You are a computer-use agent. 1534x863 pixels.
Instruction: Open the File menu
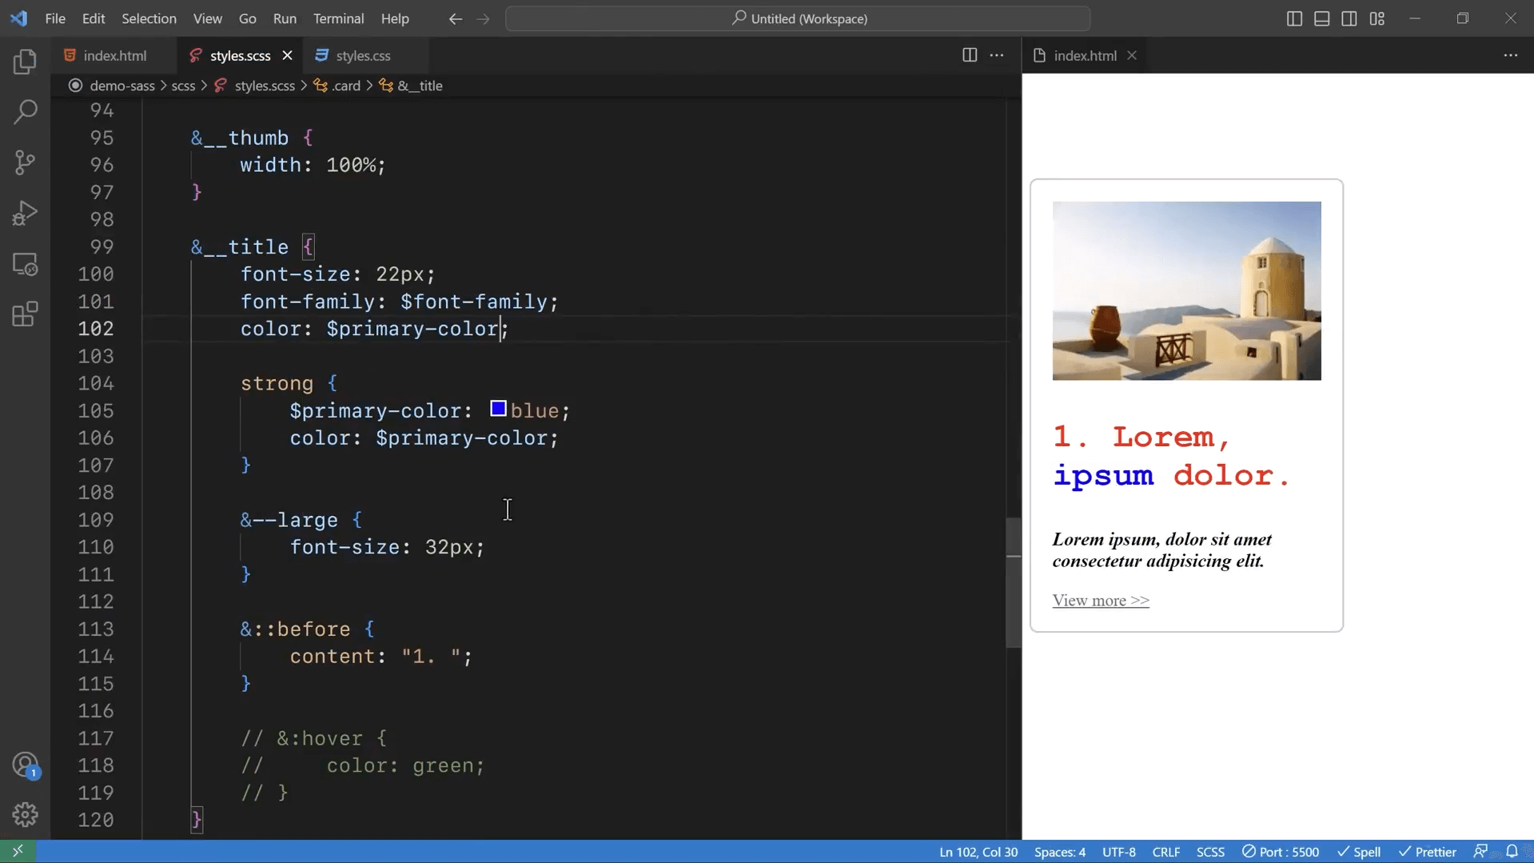[55, 18]
